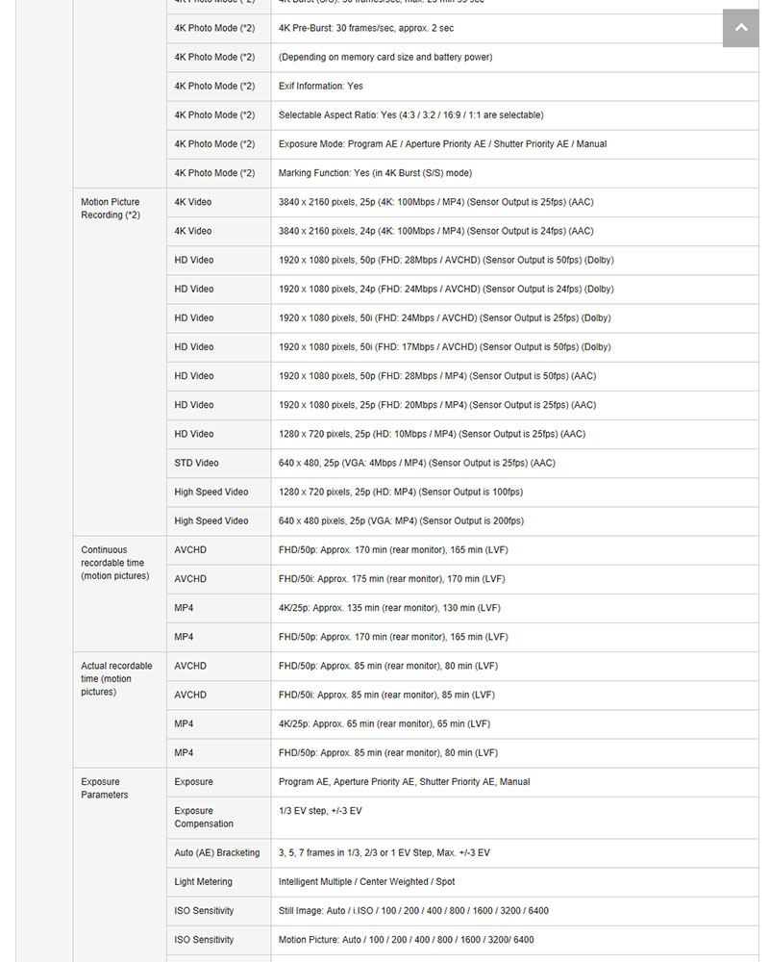Select the Exif Information: Yes text
The height and width of the screenshot is (962, 769).
[321, 86]
